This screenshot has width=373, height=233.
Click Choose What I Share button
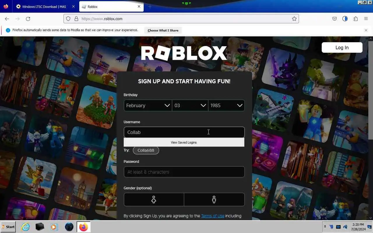tap(163, 30)
